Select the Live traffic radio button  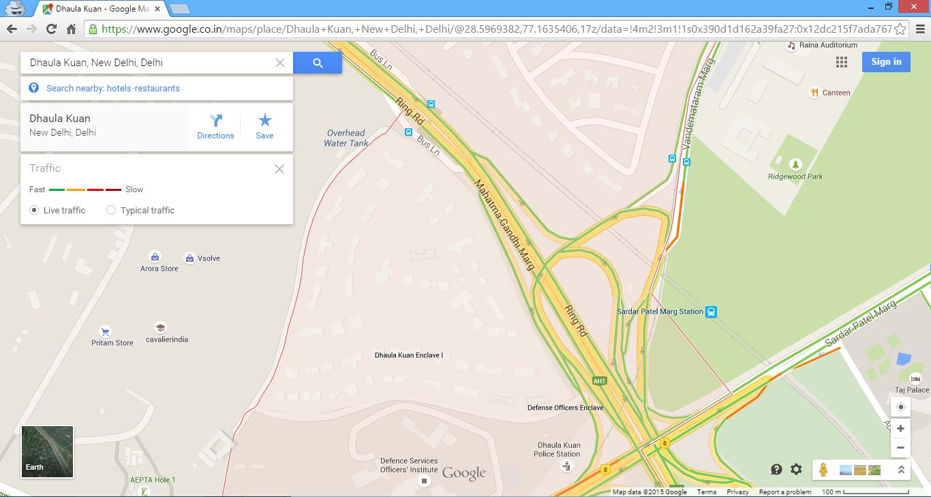coord(34,210)
